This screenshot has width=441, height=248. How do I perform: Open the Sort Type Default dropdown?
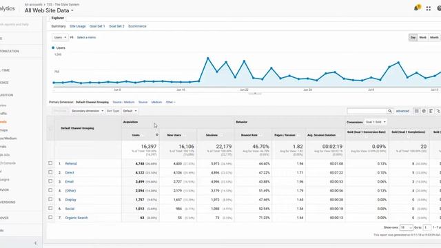[x=130, y=111]
